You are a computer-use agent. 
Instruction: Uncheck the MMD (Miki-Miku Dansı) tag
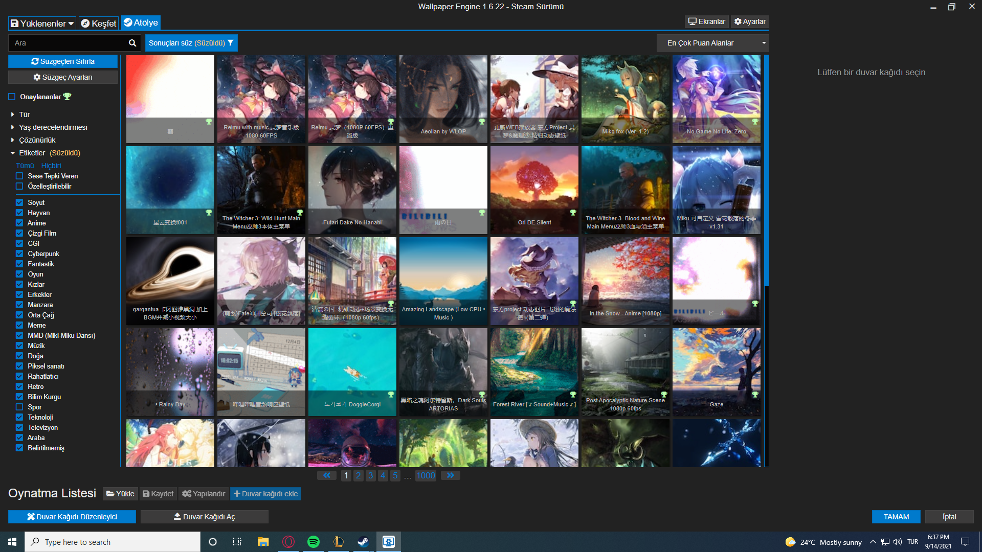coord(19,335)
